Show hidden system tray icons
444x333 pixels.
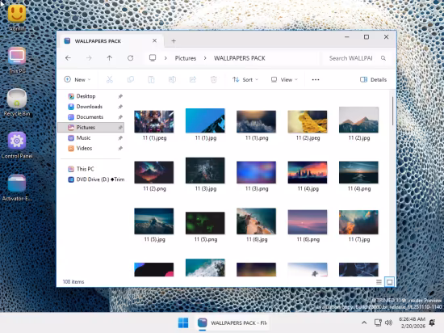point(364,322)
